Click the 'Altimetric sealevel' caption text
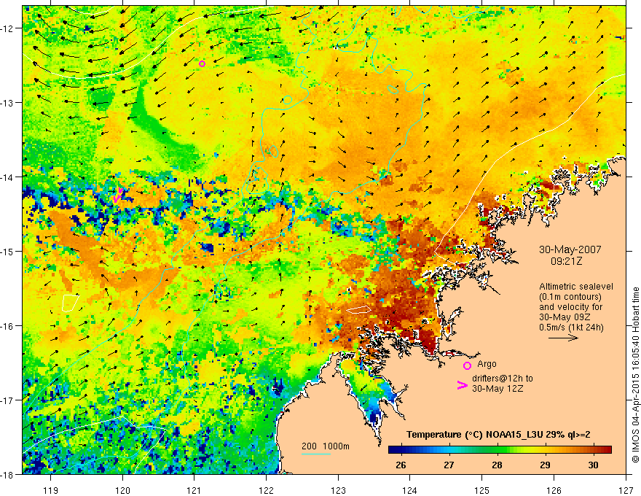Image resolution: width=641 pixels, height=496 pixels. coord(576,287)
